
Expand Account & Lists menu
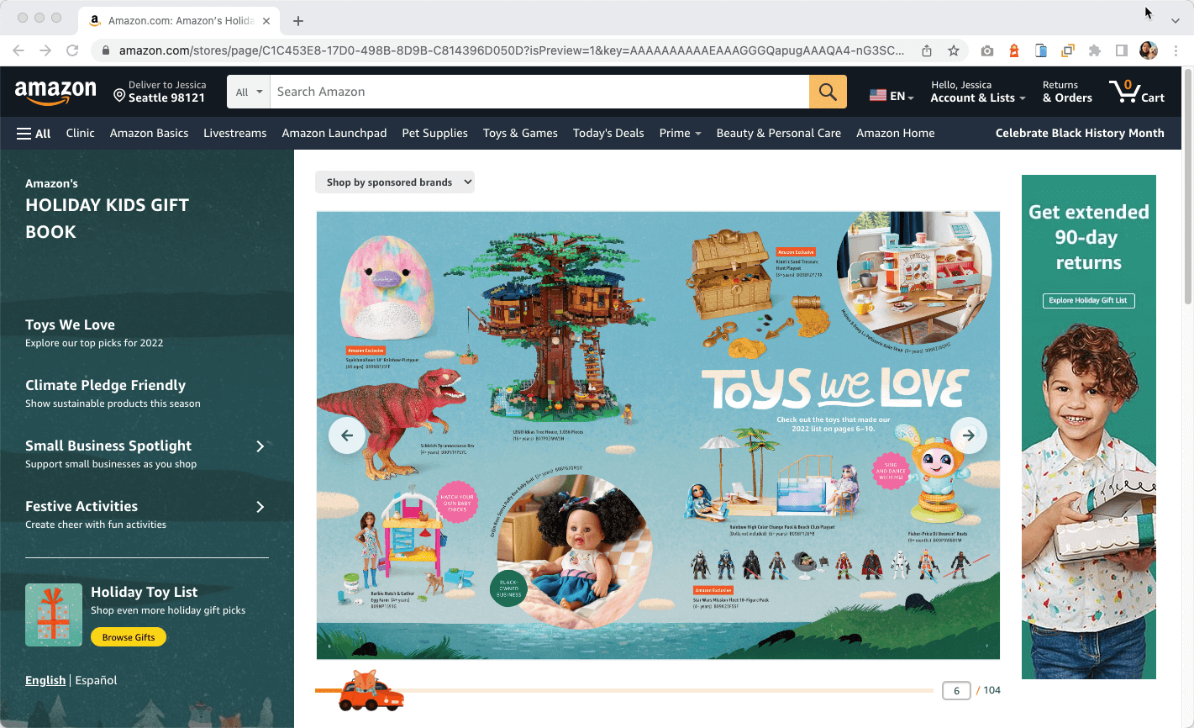tap(978, 92)
